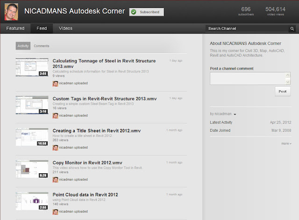Viewport: 299px width, 220px height.
Task: Click 'using Point Cloud data in Revit 2012' description
Action: pyautogui.click(x=79, y=200)
